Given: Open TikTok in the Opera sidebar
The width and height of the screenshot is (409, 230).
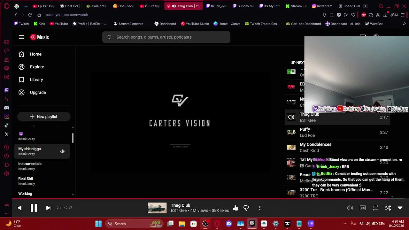Looking at the screenshot, I should point(6,126).
